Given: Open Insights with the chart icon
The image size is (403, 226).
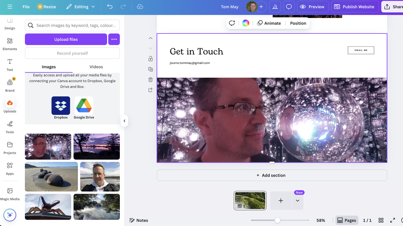Looking at the screenshot, I should (275, 7).
